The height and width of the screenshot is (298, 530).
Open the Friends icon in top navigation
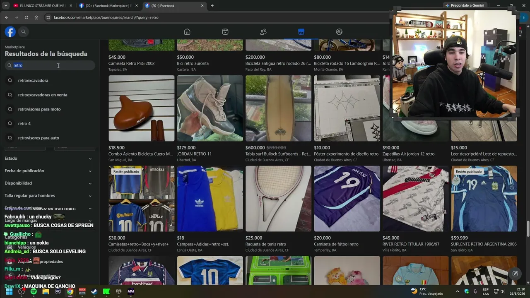263,32
